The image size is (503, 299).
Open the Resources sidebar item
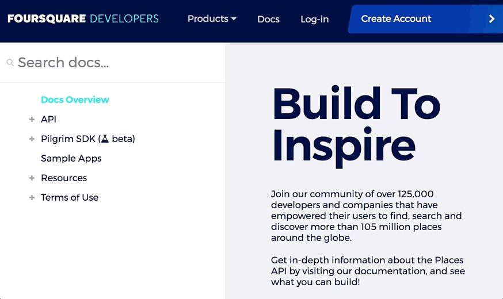tap(64, 178)
